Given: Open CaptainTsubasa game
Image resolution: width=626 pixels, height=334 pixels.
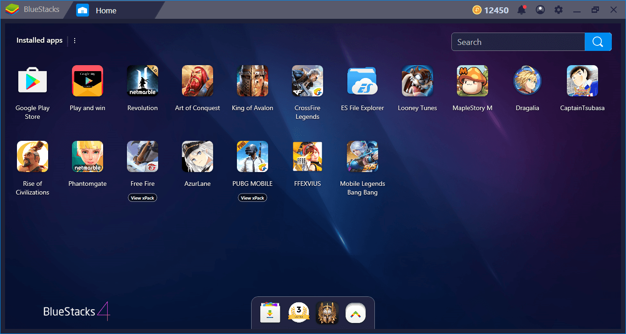Looking at the screenshot, I should pyautogui.click(x=582, y=81).
